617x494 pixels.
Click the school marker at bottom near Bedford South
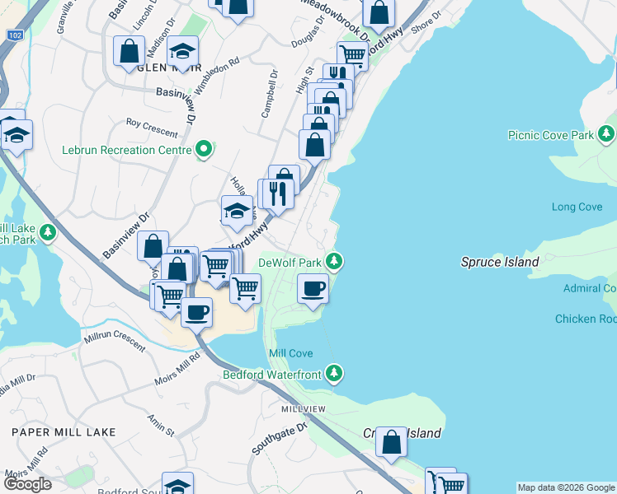point(178,483)
